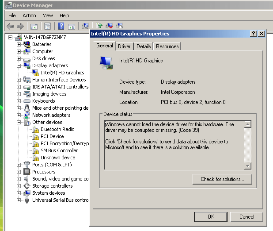Click the device status scrollbar down arrow
Viewport: 273px width, 231px height.
click(248, 166)
